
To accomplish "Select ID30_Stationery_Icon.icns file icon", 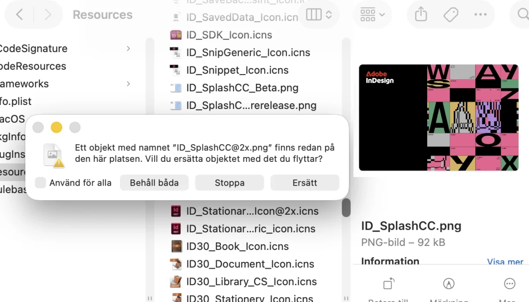I will point(176,298).
